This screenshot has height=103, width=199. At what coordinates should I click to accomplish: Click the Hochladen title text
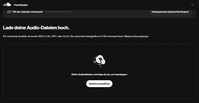click(21, 5)
